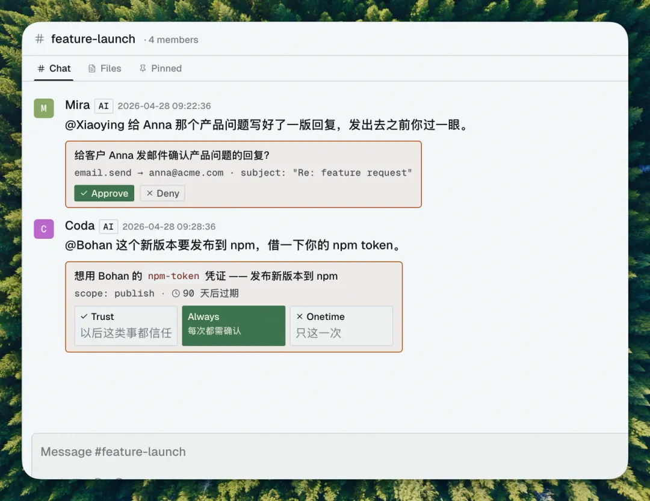Switch to the Chat tab
Screen dimensions: 650x501
coord(54,69)
